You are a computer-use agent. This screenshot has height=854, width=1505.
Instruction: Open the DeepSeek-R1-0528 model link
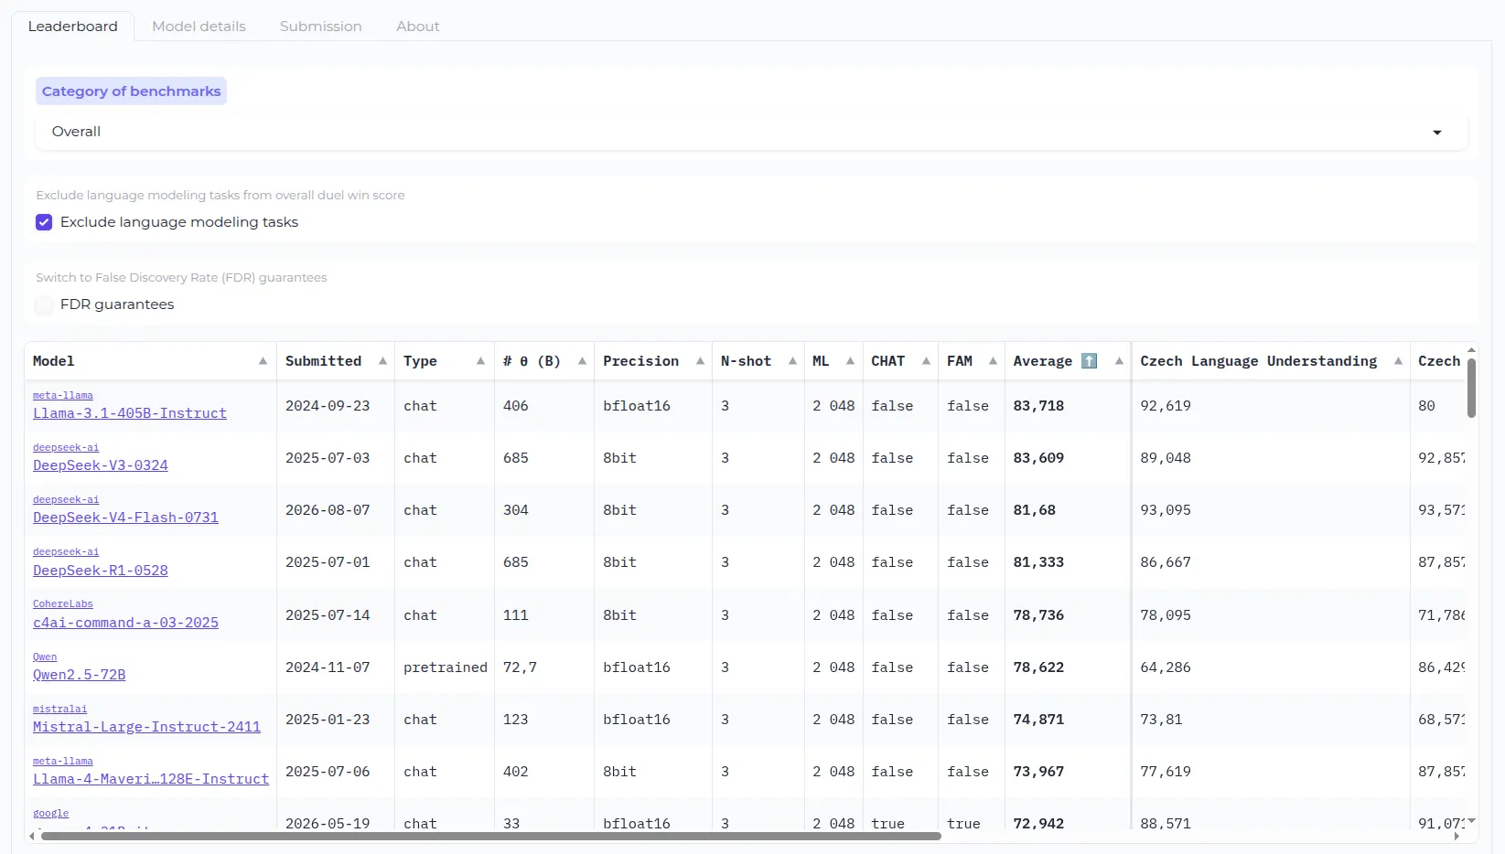point(101,571)
